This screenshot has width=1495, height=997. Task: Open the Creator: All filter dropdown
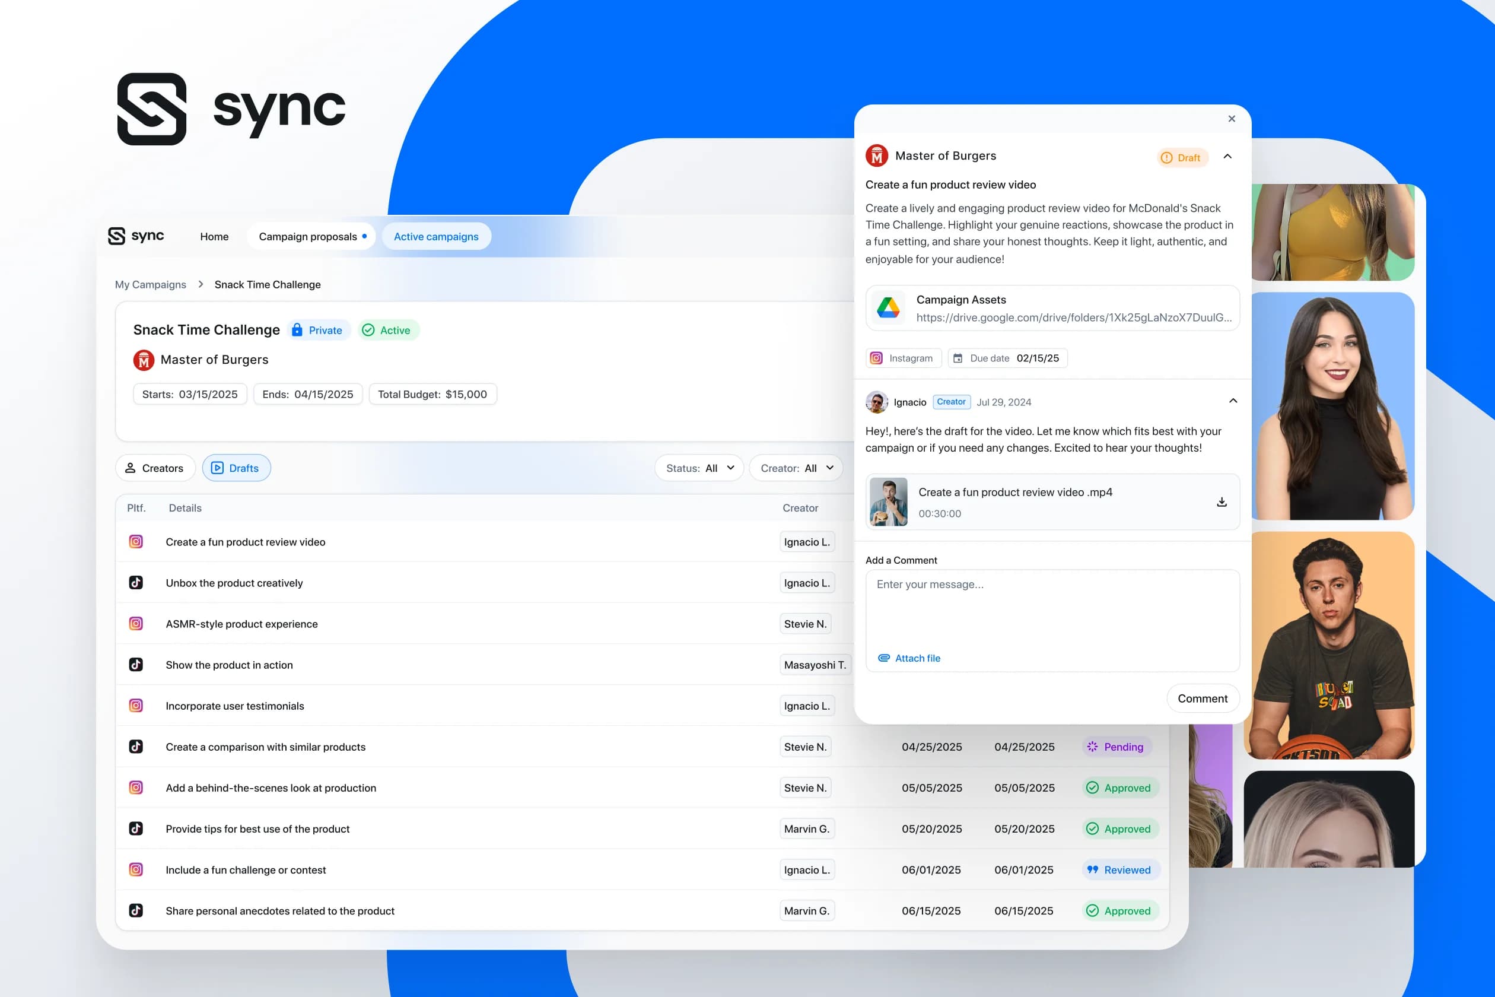796,468
